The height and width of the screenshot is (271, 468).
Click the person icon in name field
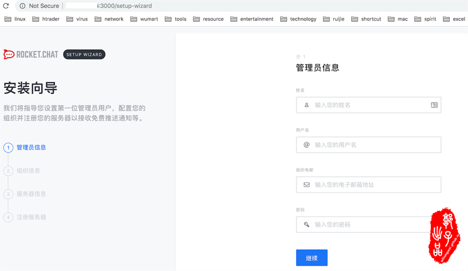click(307, 105)
